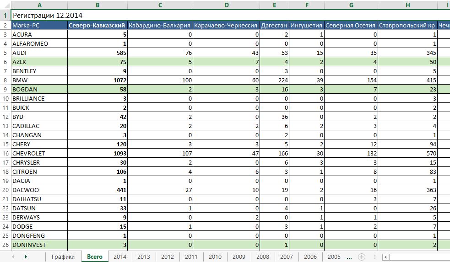This screenshot has width=450, height=262.
Task: Click the AUDI total value 585
Action: point(98,53)
